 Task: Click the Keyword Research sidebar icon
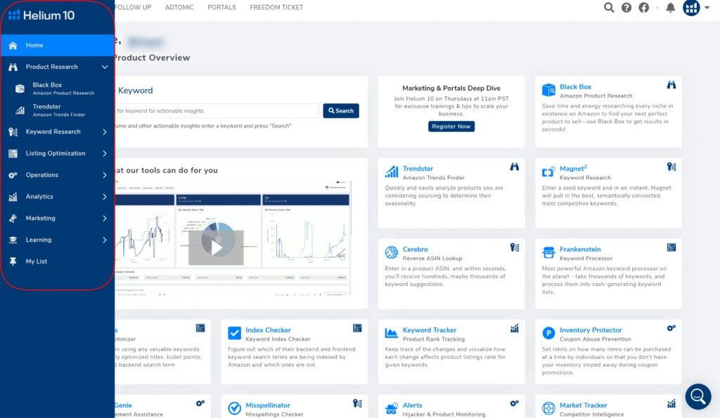[13, 131]
